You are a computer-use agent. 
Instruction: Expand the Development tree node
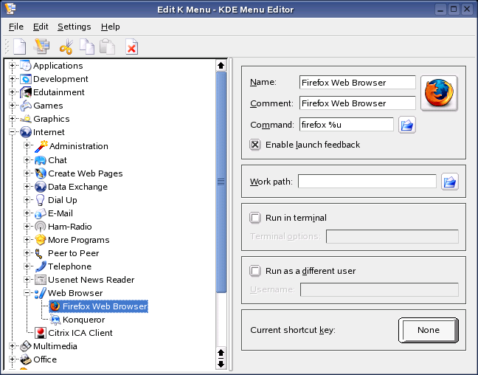point(12,79)
